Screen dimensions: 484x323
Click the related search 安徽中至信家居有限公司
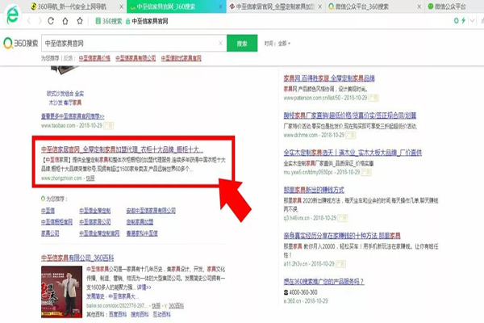[x=151, y=211]
